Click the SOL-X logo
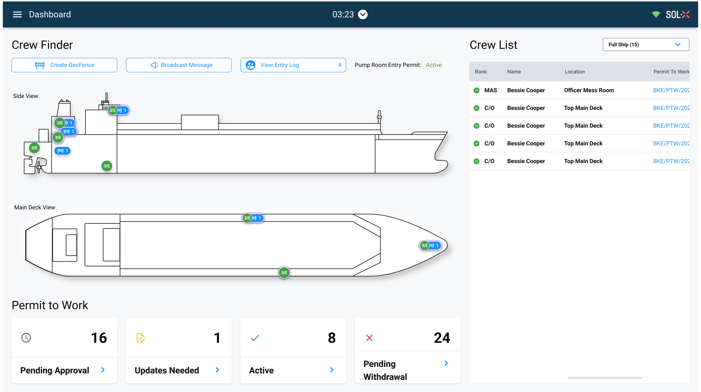 click(x=677, y=14)
